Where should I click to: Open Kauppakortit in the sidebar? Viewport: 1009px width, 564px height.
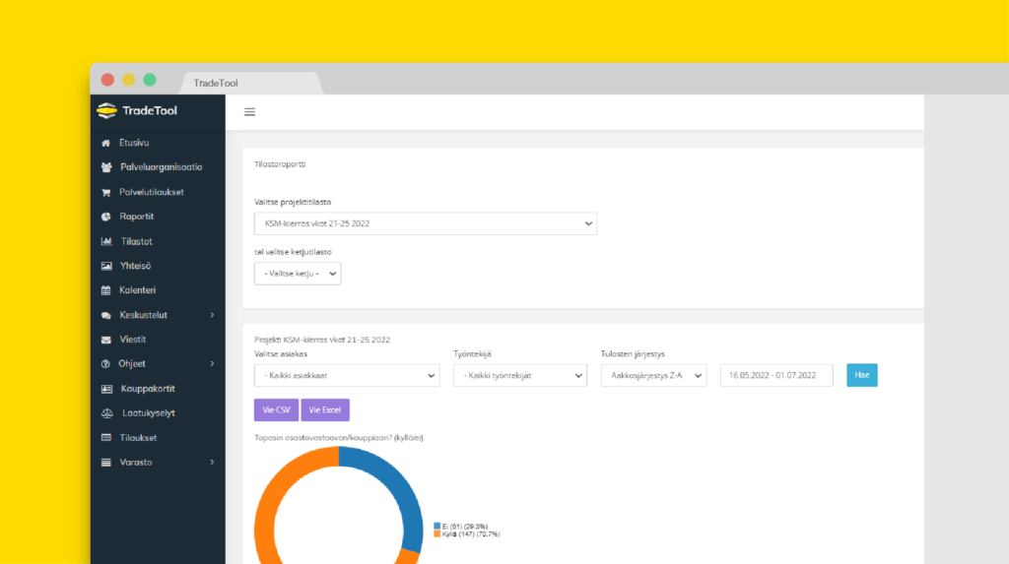tap(148, 389)
